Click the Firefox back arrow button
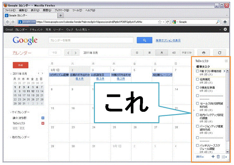 pos(8,22)
